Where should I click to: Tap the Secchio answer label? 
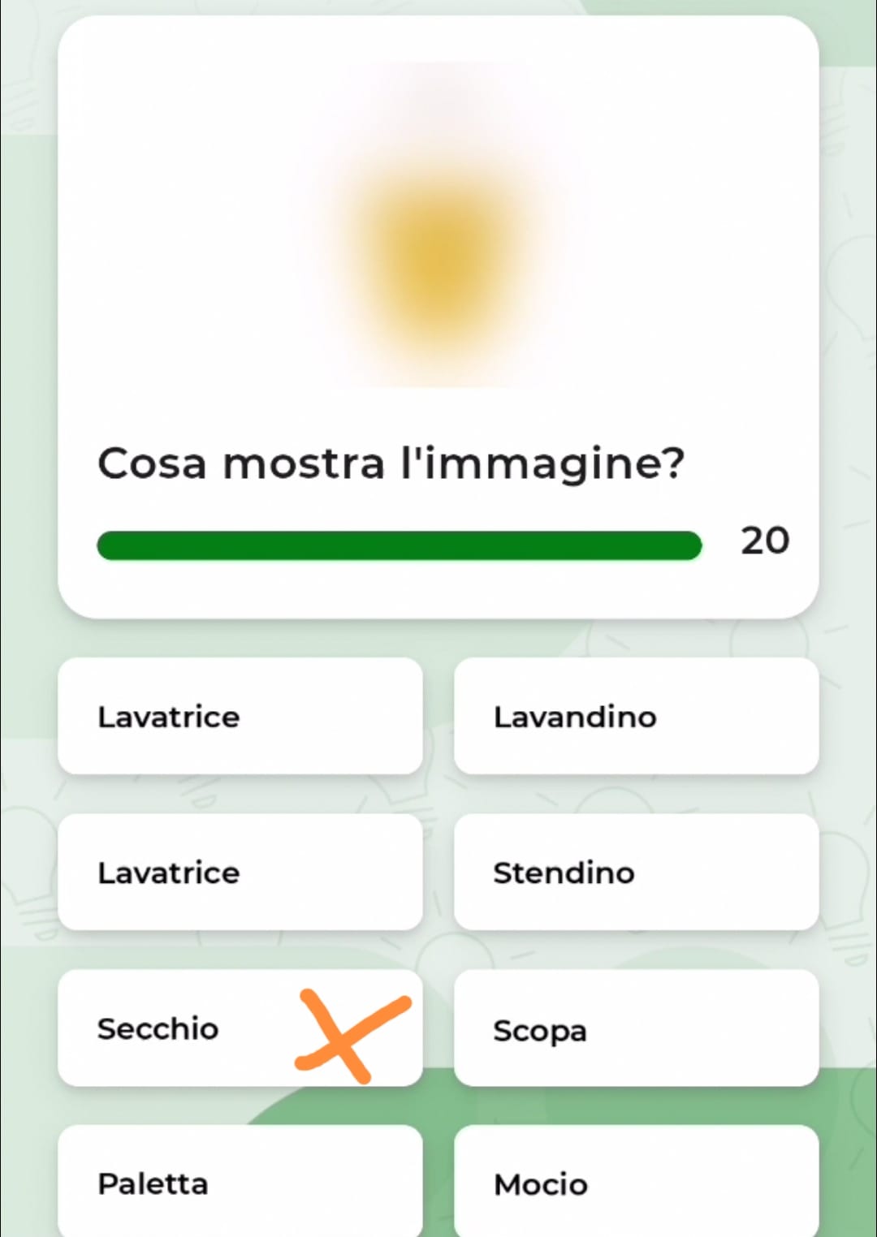(158, 1028)
